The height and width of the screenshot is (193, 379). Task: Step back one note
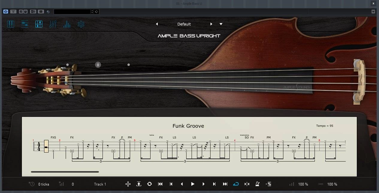click(x=182, y=184)
